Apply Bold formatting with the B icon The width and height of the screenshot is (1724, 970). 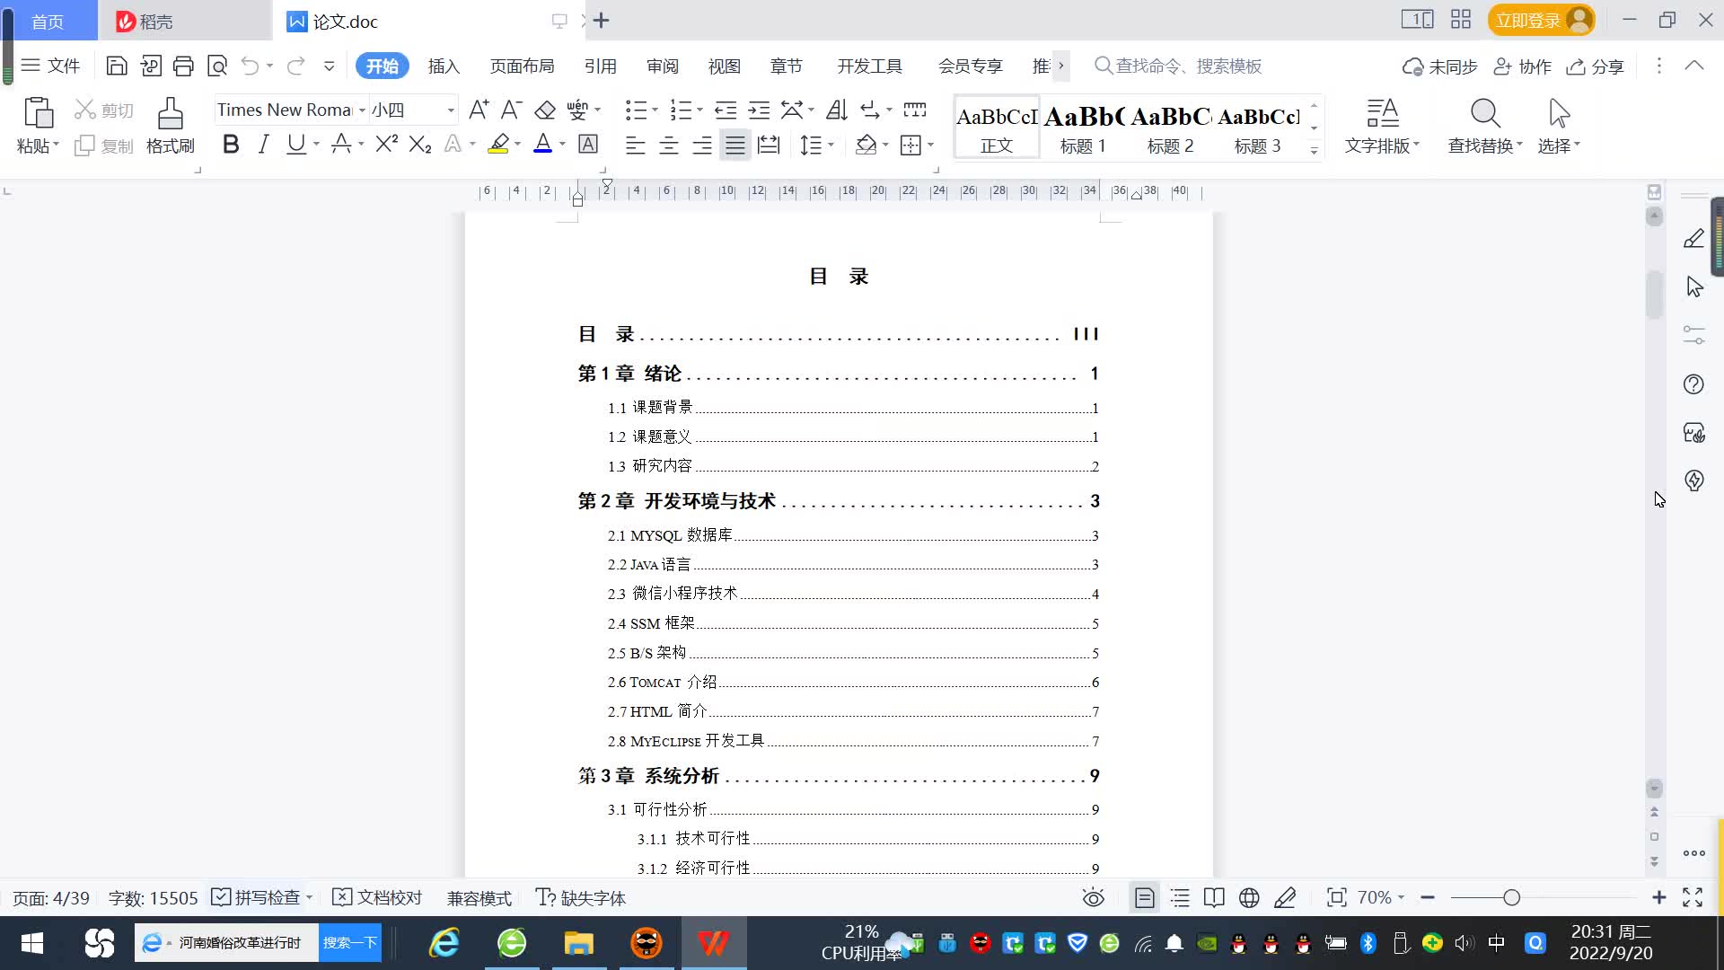point(231,145)
